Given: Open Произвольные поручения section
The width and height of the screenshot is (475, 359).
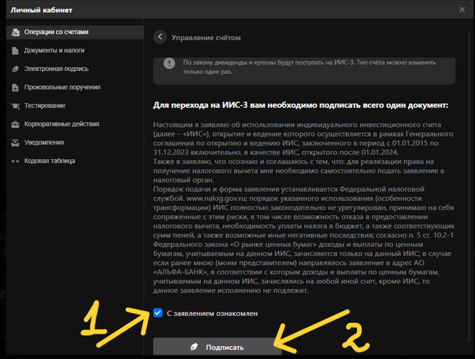Looking at the screenshot, I should (75, 87).
